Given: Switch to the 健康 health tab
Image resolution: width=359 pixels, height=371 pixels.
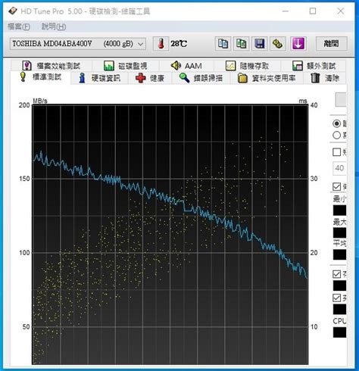Looking at the screenshot, I should pos(150,78).
